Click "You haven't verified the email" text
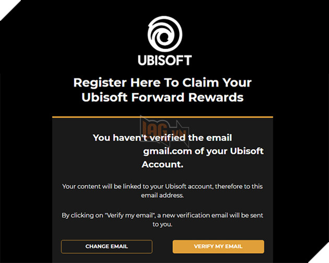 pyautogui.click(x=162, y=138)
